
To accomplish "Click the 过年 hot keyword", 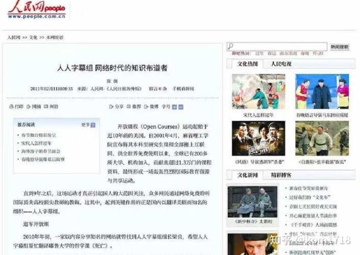I will tap(259, 54).
